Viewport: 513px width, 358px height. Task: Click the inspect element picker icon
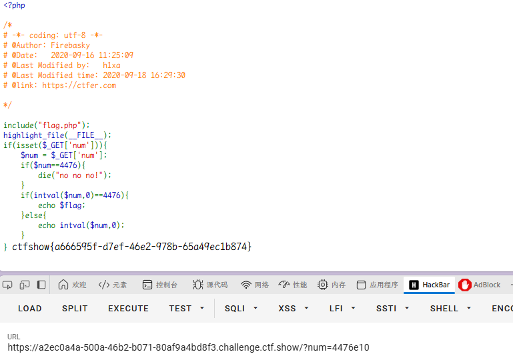7,285
